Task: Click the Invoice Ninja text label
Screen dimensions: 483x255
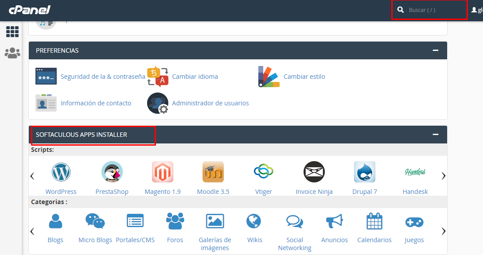Action: [314, 192]
